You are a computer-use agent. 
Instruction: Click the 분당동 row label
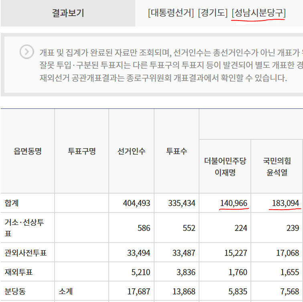[x=15, y=292]
